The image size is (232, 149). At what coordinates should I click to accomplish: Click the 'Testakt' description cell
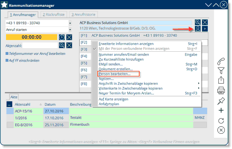point(131,118)
